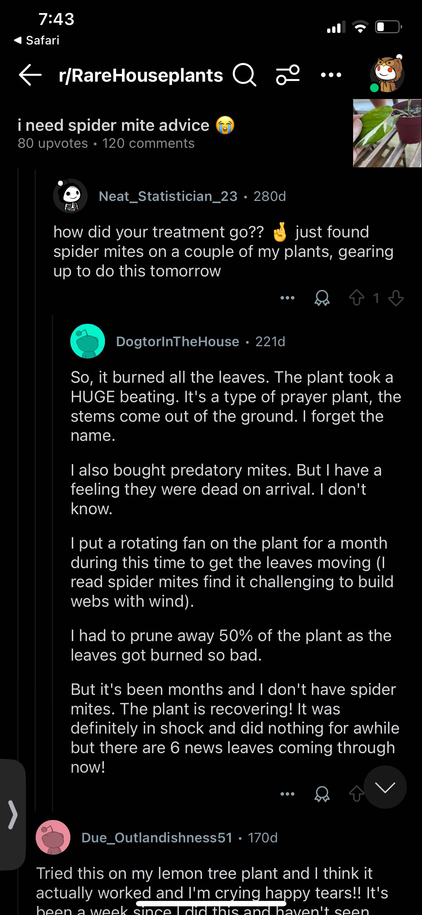
Task: Downvote Neat_Statistician_23's comment
Action: pyautogui.click(x=396, y=298)
